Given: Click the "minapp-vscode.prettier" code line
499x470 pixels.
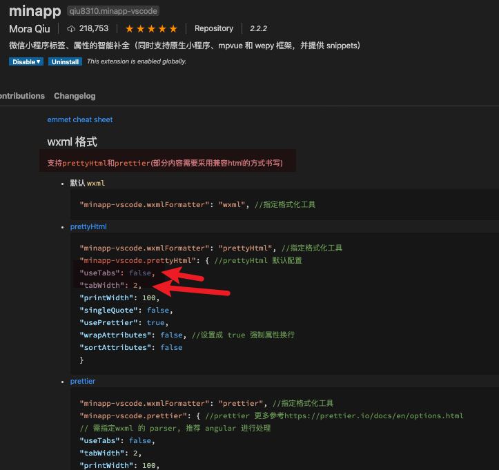Looking at the screenshot, I should point(271,416).
